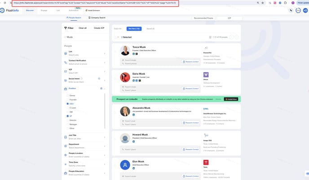Click the Social Intent info icon
The height and width of the screenshot is (180, 309).
point(81,79)
